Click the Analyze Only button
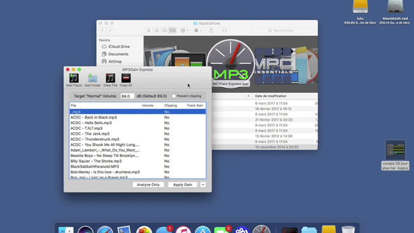 click(x=148, y=185)
